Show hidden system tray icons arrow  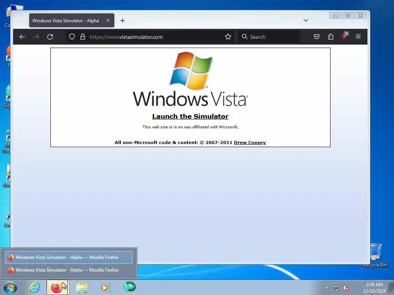[x=327, y=288]
